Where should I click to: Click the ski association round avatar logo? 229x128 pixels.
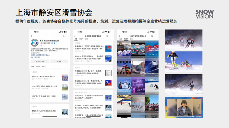click(x=35, y=43)
